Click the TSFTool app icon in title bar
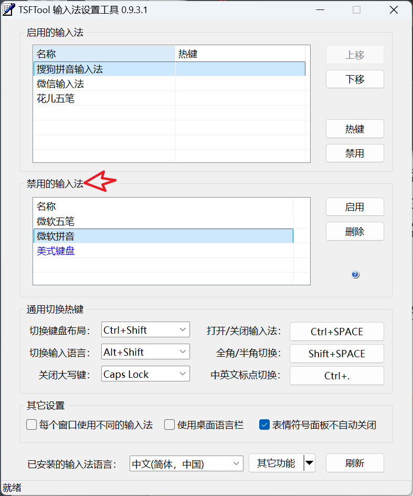Screen dimensions: 413x496 (8, 10)
